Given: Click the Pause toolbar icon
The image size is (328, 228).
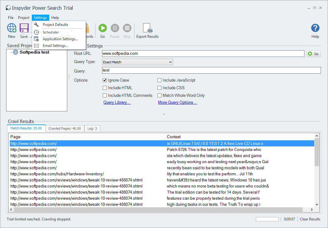Looking at the screenshot, I should [x=115, y=28].
